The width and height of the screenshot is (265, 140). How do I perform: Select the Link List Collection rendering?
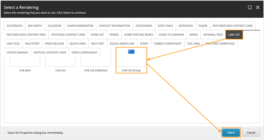coord(96,61)
